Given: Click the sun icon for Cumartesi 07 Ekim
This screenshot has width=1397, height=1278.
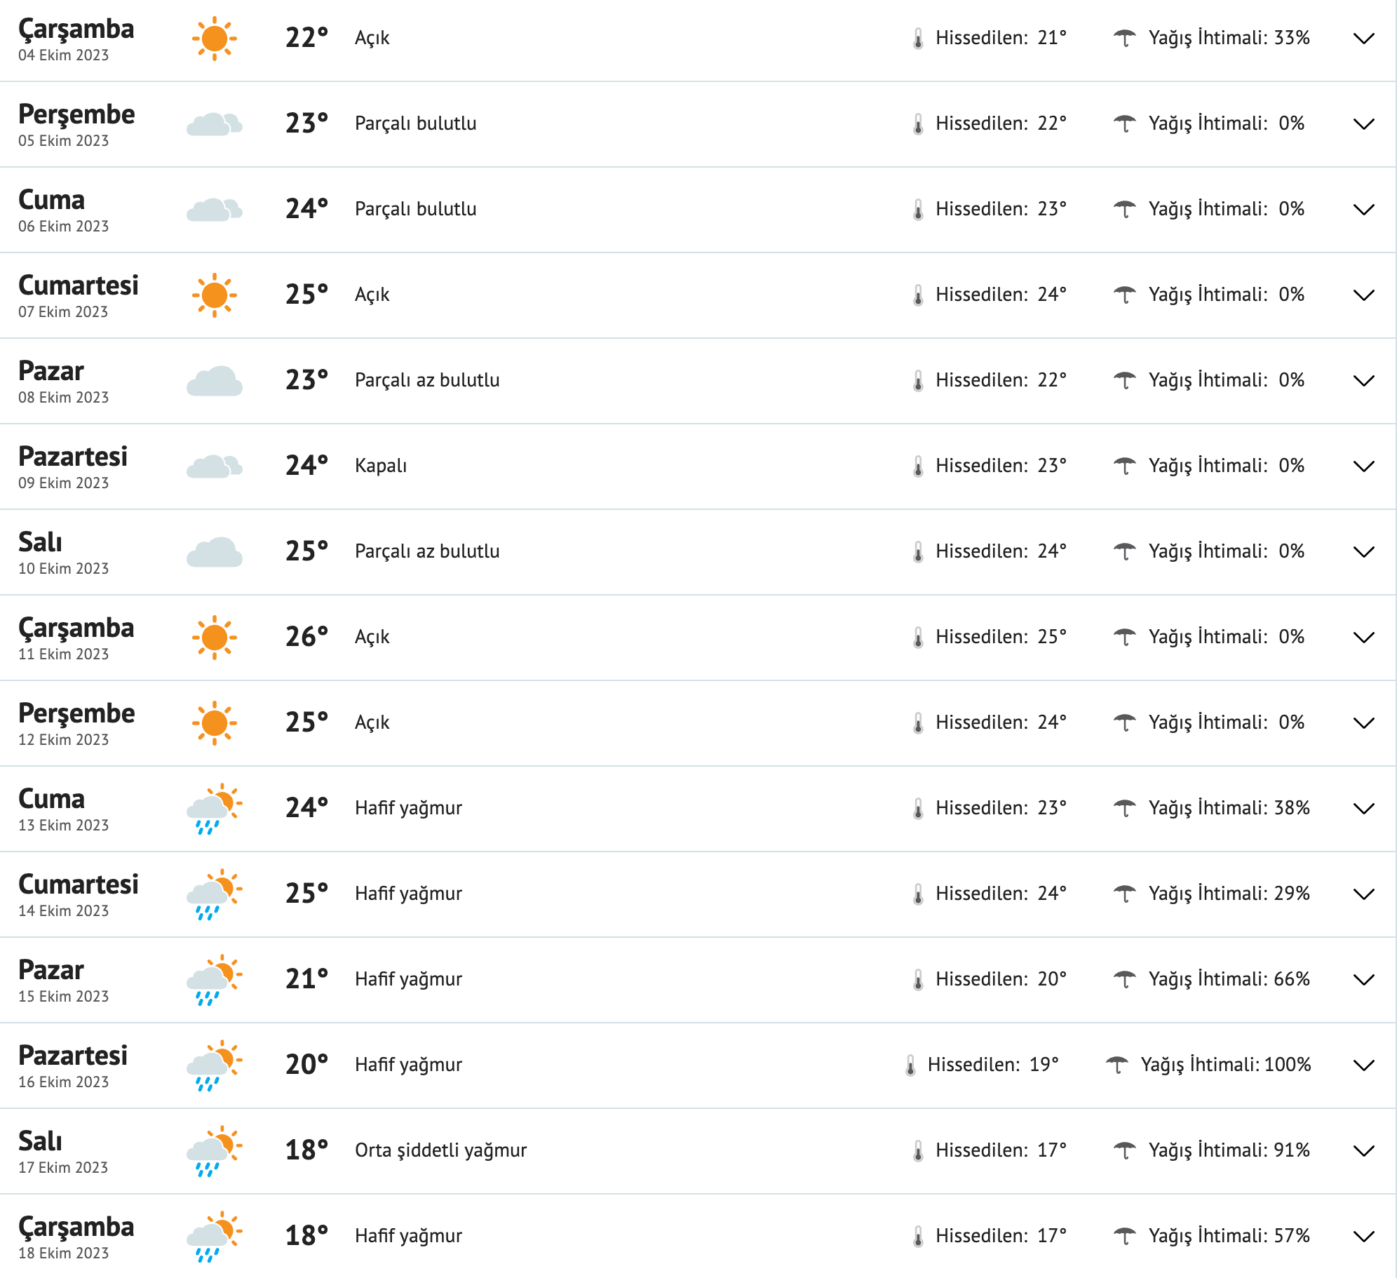Looking at the screenshot, I should (215, 295).
